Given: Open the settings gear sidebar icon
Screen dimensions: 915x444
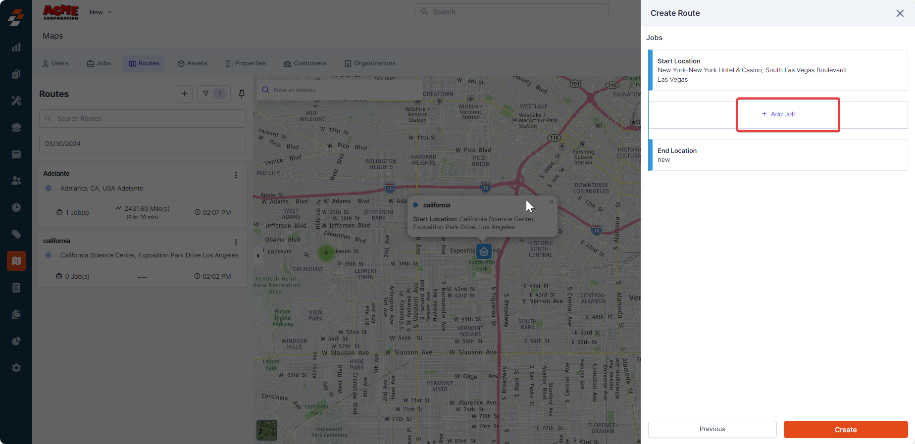Looking at the screenshot, I should click(x=16, y=368).
